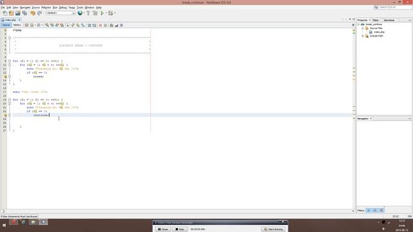Open dropdown arrow next to Run Project
Viewport: 413px width, 232px height.
pyautogui.click(x=106, y=13)
